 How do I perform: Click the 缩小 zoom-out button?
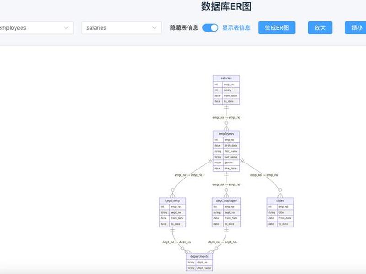point(356,28)
